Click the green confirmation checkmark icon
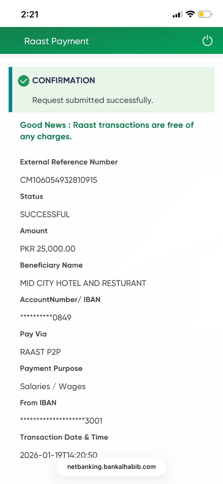The image size is (223, 484). pyautogui.click(x=24, y=81)
